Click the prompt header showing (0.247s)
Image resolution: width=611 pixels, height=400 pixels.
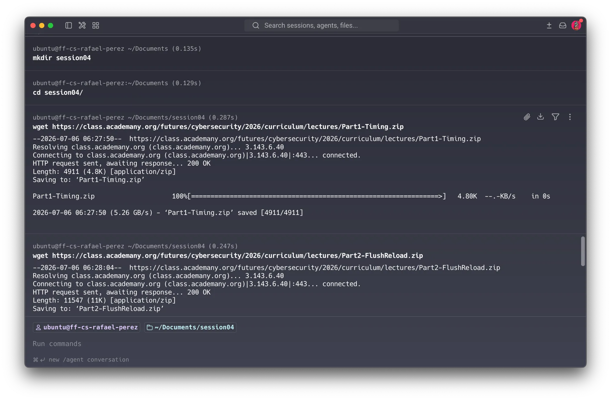(135, 246)
